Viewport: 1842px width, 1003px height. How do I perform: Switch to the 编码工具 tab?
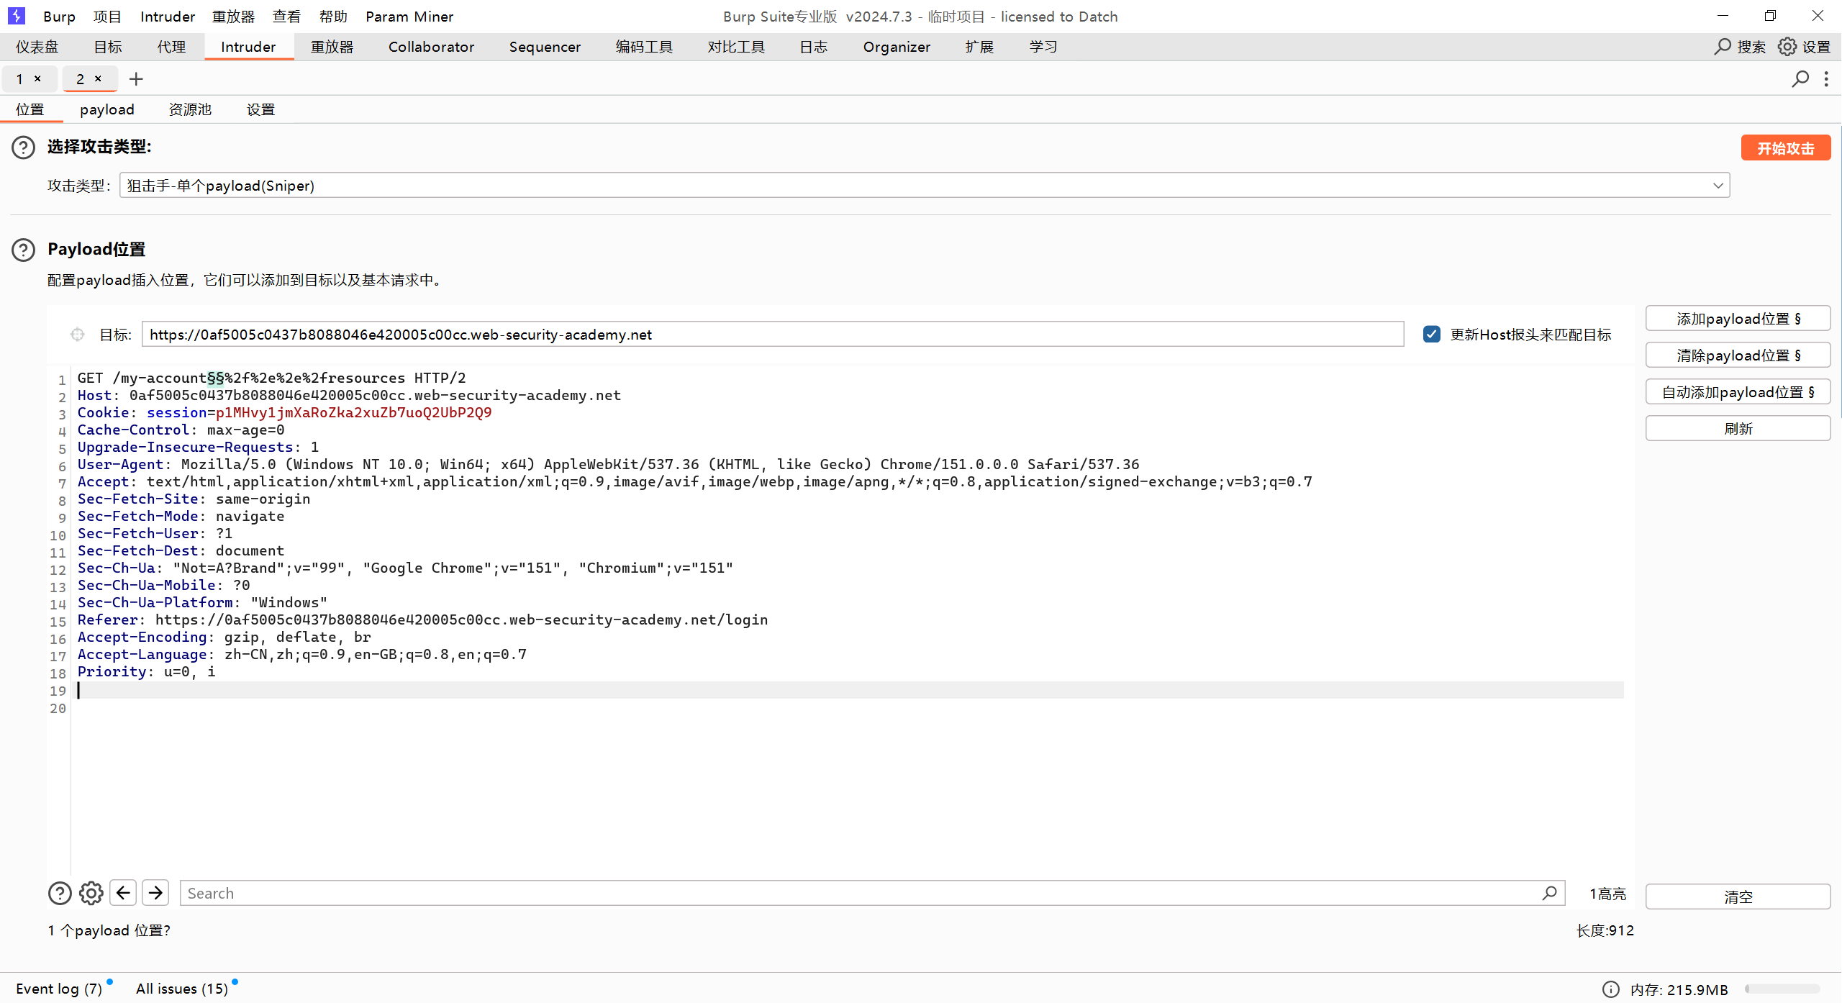[x=644, y=47]
